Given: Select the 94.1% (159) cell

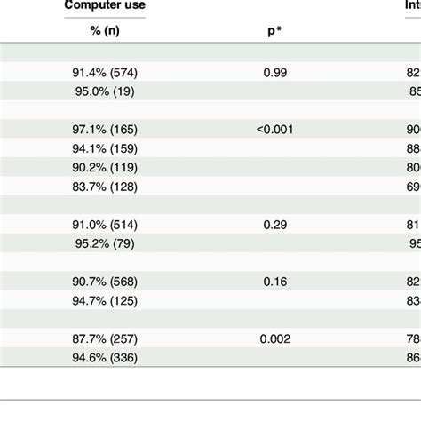Looking at the screenshot, I should point(105,148).
